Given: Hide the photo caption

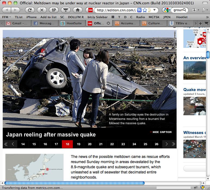Looking at the screenshot, I should point(161,132).
